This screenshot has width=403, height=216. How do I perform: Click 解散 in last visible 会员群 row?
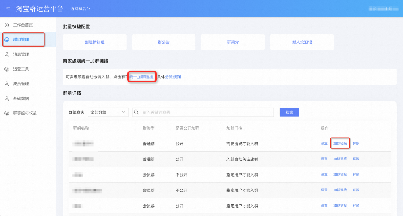[356, 206]
